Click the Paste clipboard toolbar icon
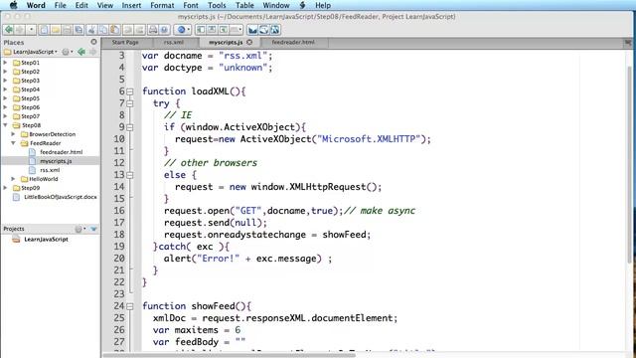 pos(115,30)
